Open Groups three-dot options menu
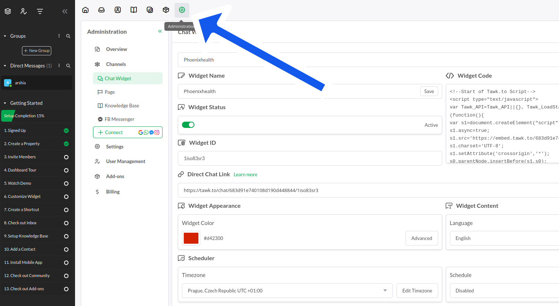559x306 pixels. click(x=59, y=36)
